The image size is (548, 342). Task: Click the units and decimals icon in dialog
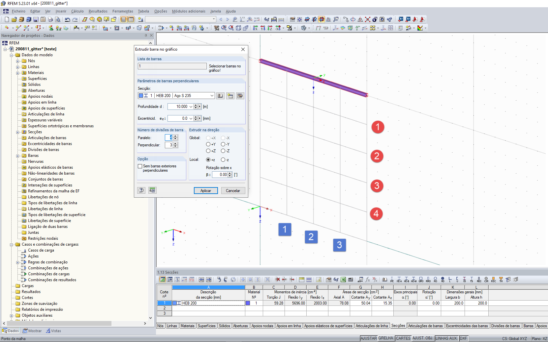coord(152,190)
